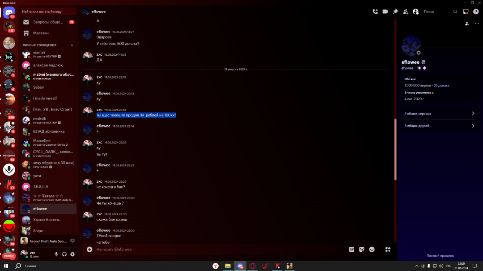Expand the 2 common servers list
Viewport: 483px width, 271px height.
tap(438, 114)
